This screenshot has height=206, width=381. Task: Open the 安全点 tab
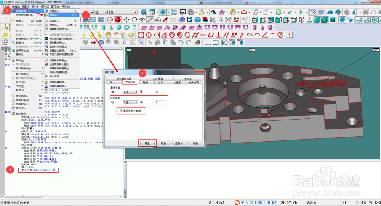188,79
